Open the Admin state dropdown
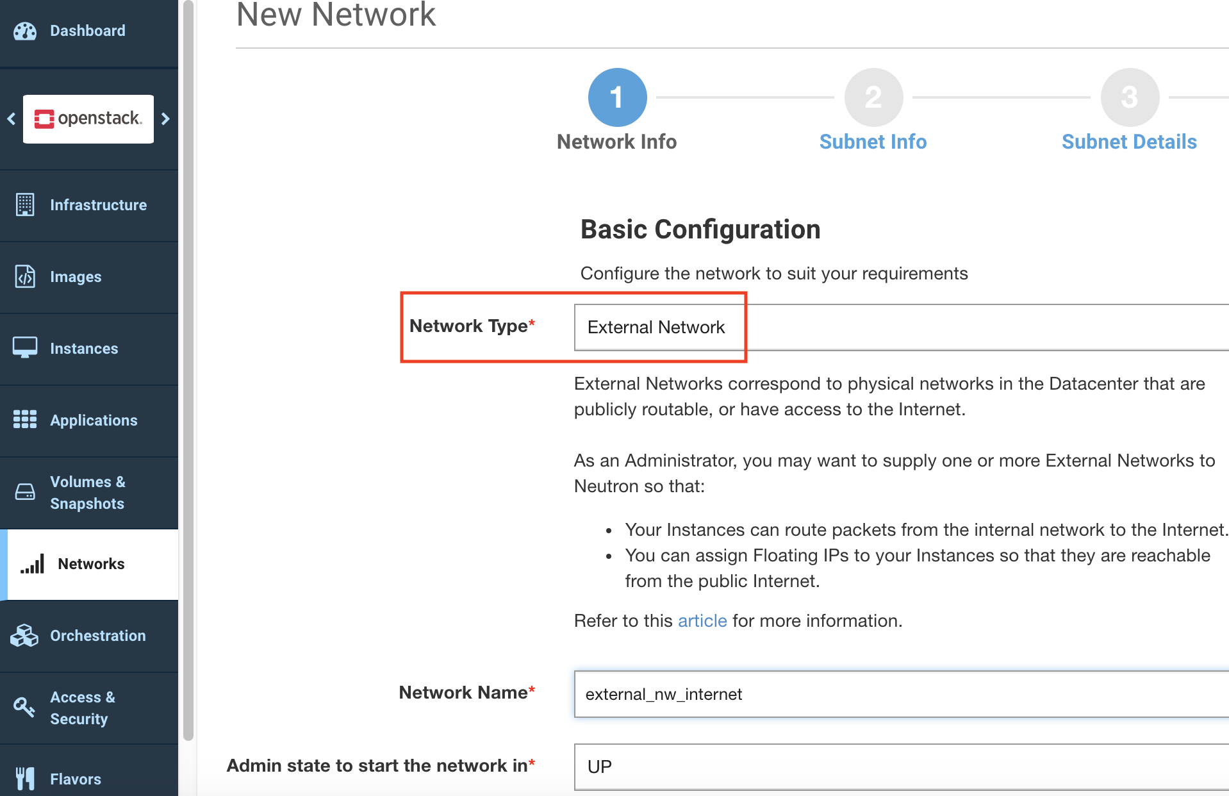The width and height of the screenshot is (1229, 796). coord(897,767)
